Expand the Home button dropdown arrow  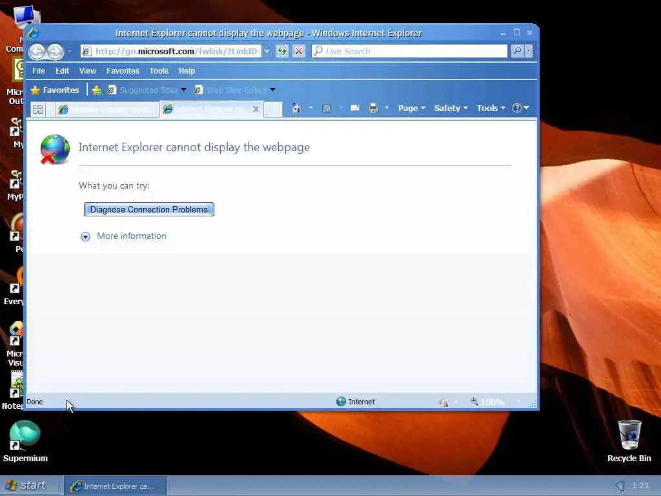pyautogui.click(x=310, y=108)
